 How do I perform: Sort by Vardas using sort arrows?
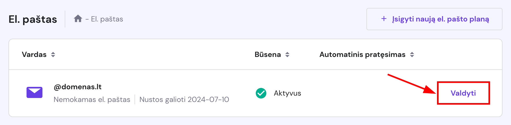click(x=53, y=55)
